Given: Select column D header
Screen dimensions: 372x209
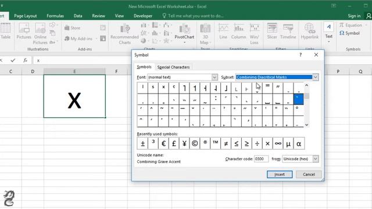Looking at the screenshot, I should (x=33, y=71).
